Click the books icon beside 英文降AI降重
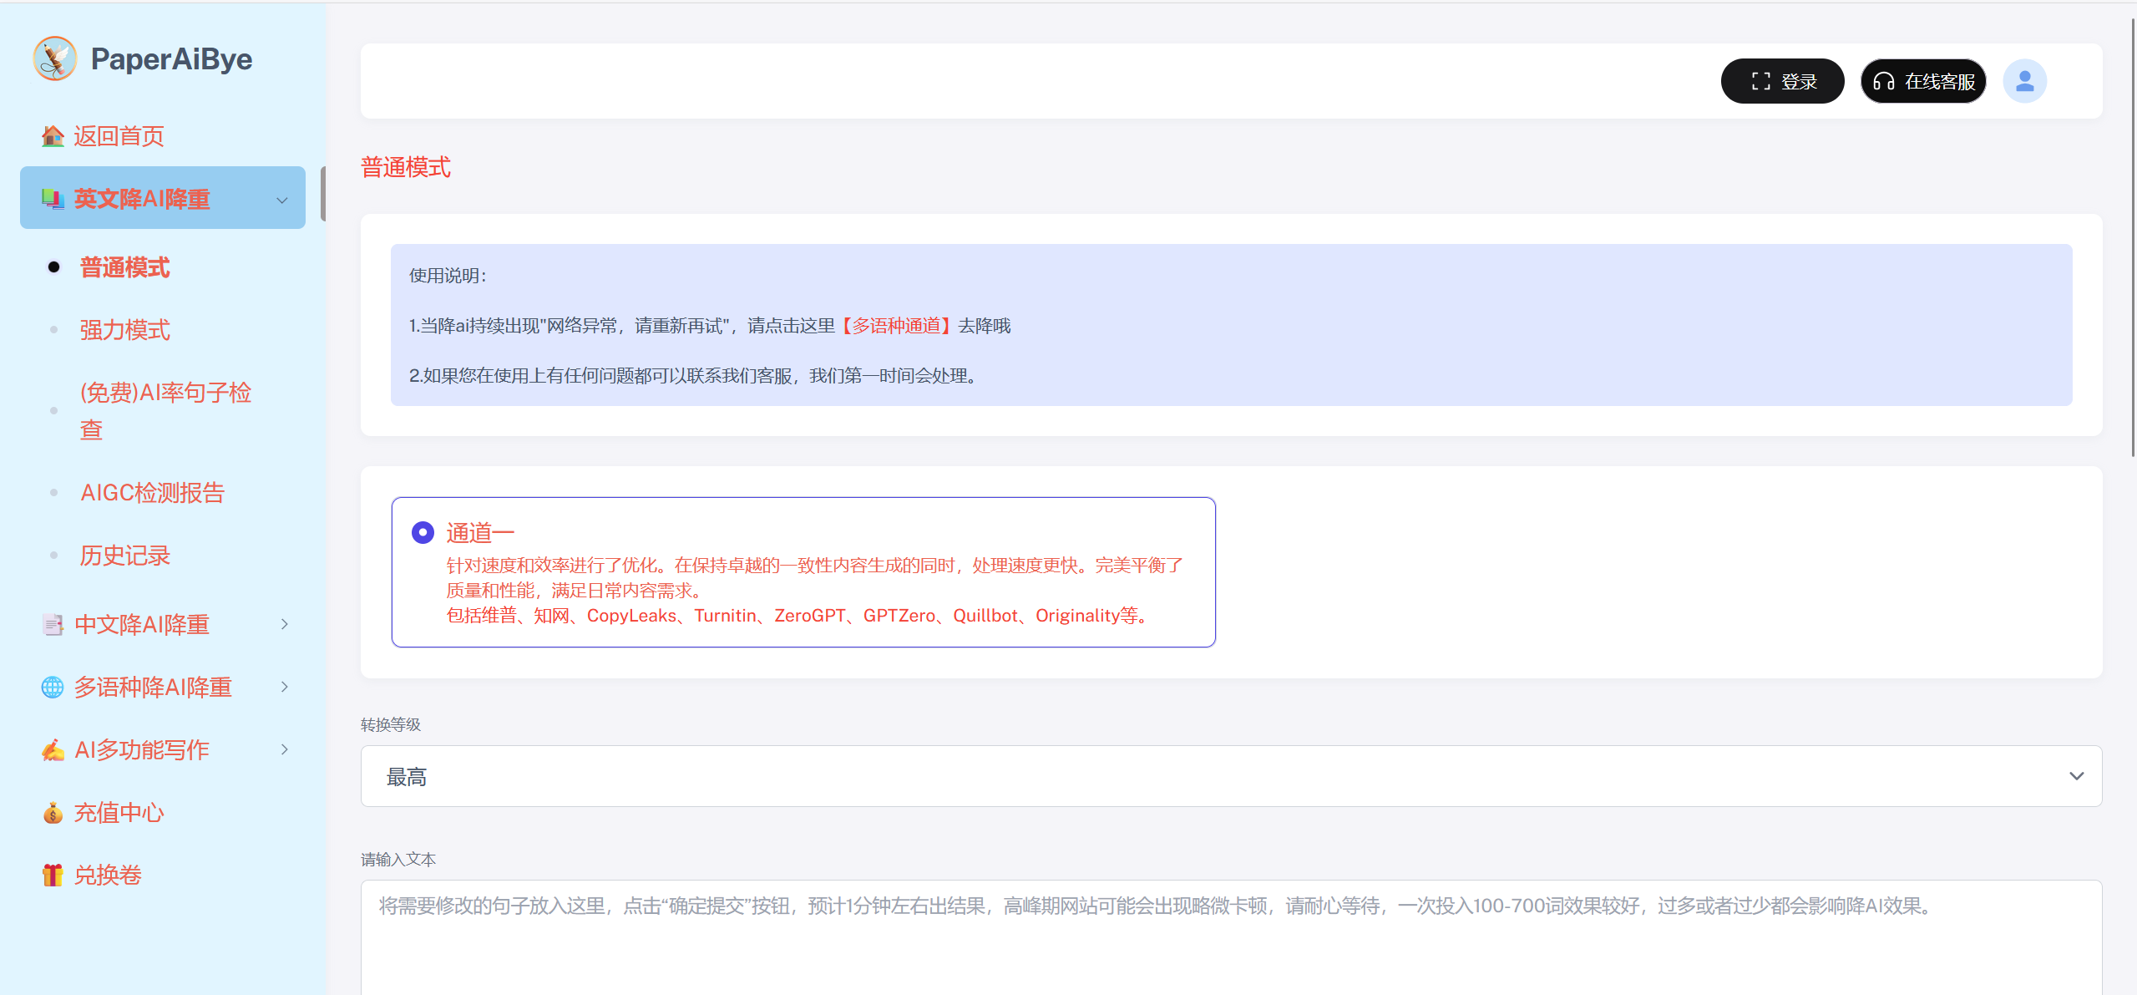The height and width of the screenshot is (995, 2137). (53, 199)
